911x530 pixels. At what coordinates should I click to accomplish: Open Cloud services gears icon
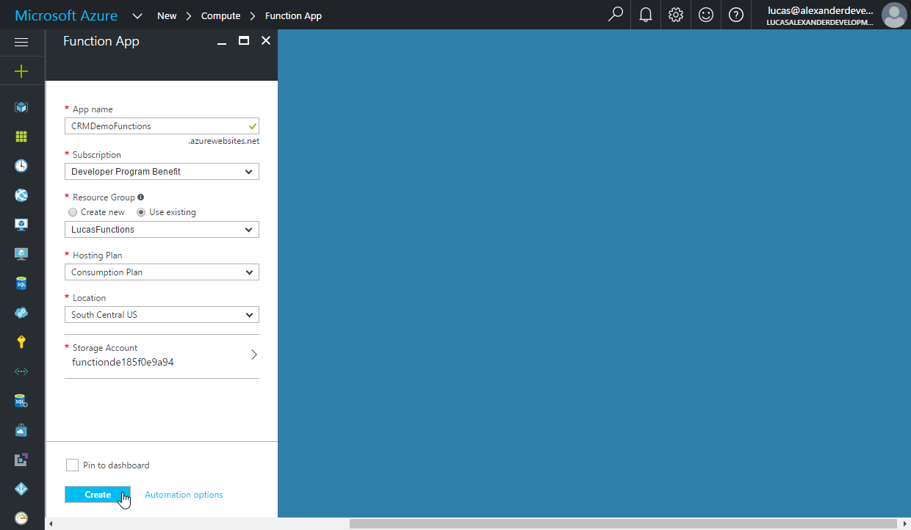tap(21, 313)
